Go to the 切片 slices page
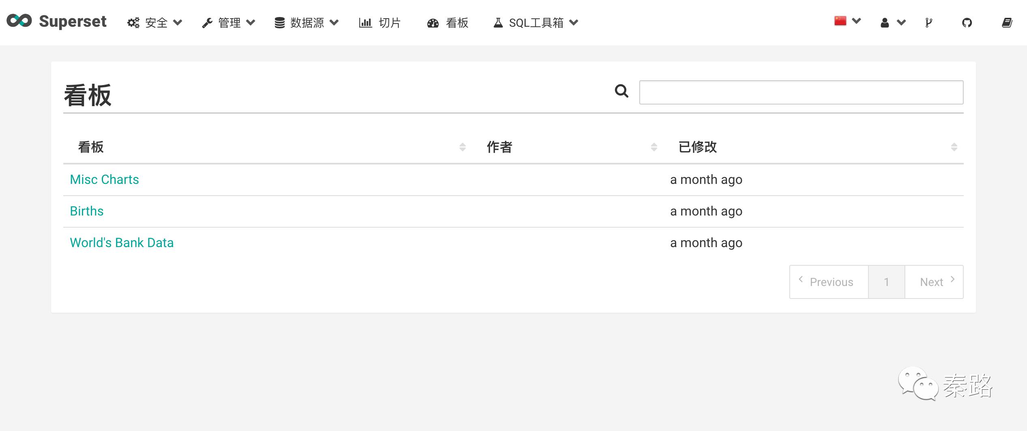The image size is (1027, 431). (x=380, y=23)
